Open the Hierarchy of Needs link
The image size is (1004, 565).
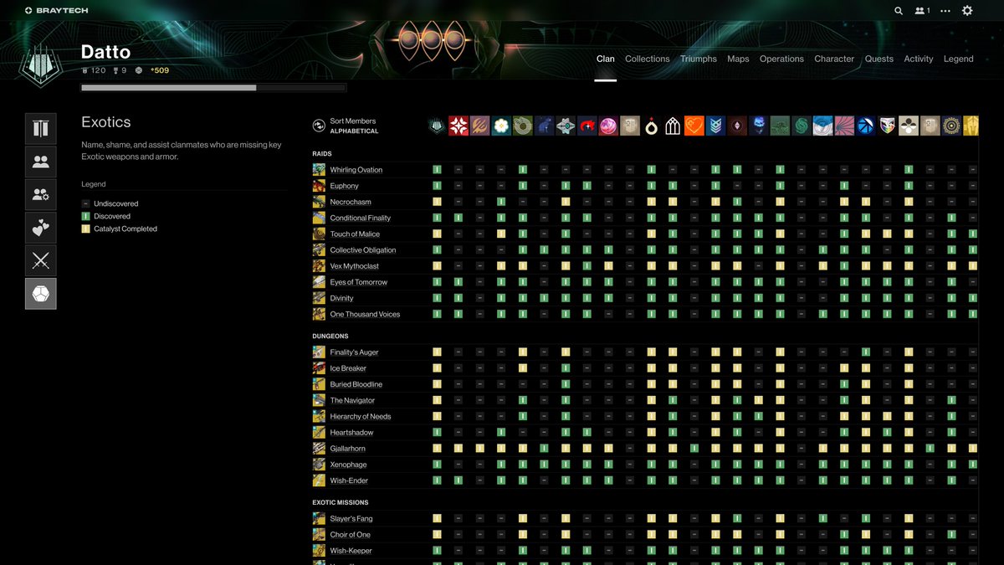[361, 416]
